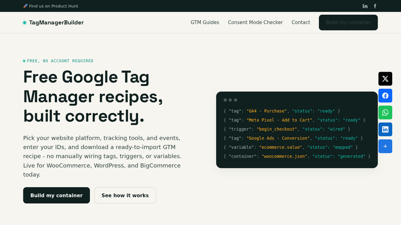Click the "Meta Pixel - Add to Cart" line
Screen dimensions: 401x225
[x=294, y=120]
